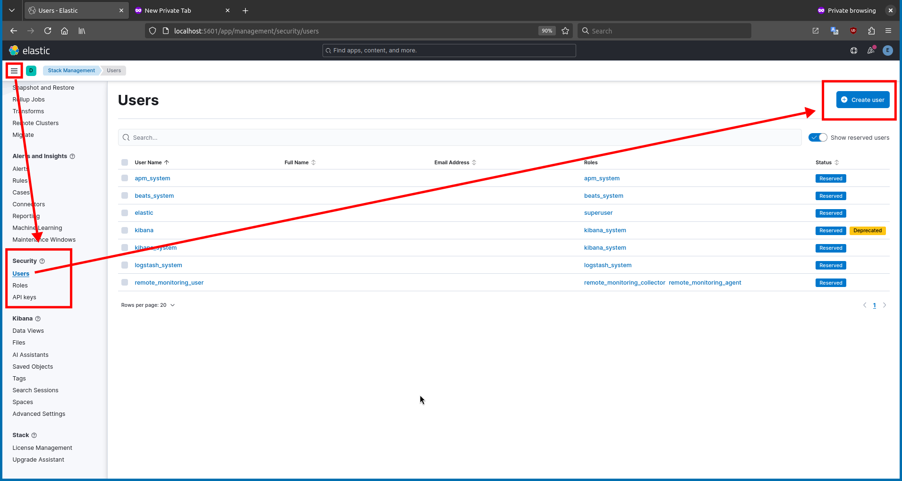Screen dimensions: 902x481
Task: Check the select-all users checkbox
Action: [125, 162]
